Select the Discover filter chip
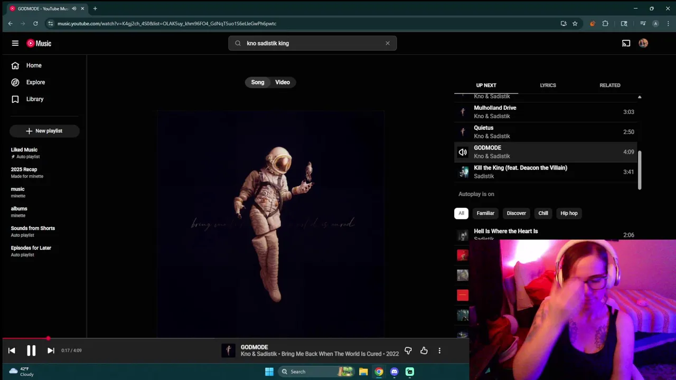The width and height of the screenshot is (676, 380). tap(517, 213)
